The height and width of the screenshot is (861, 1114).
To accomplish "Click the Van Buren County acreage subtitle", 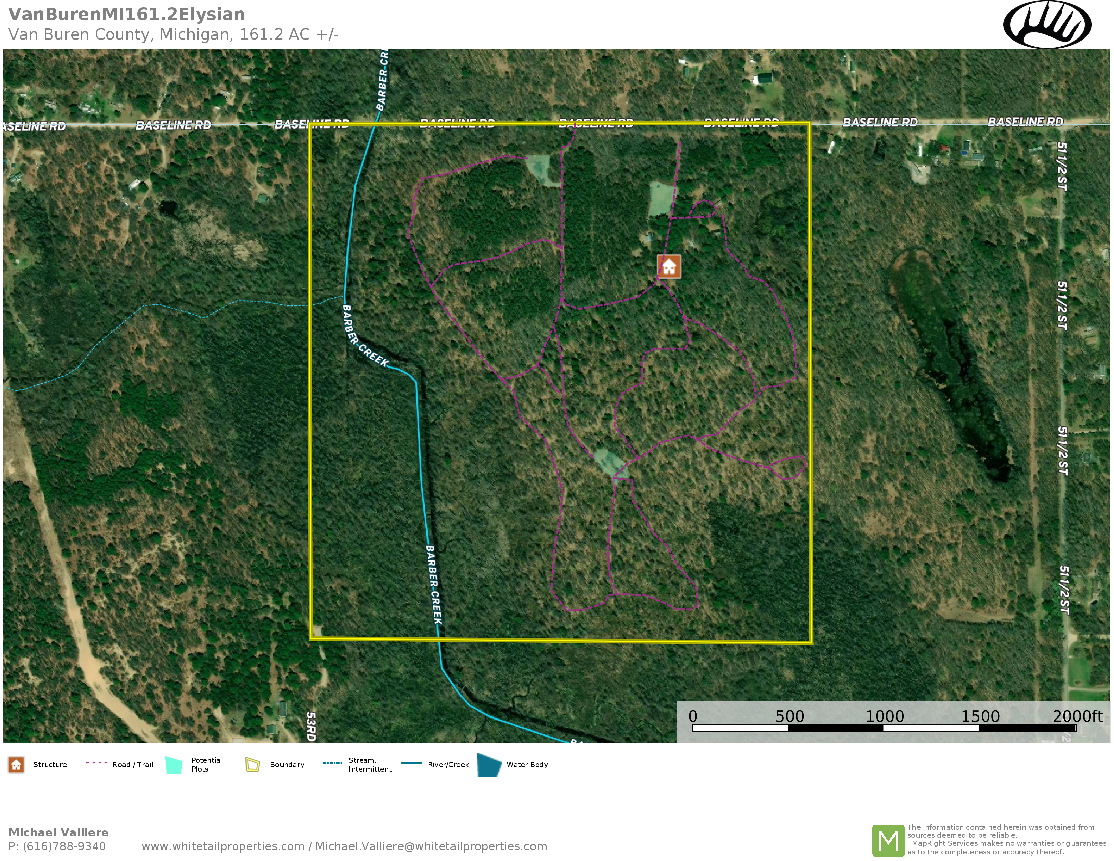I will coord(174,35).
